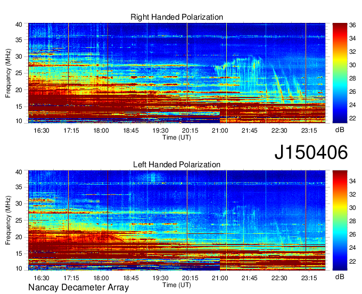The image size is (362, 294).
Task: Click the 18:45 time tick of lower plot
Action: click(130, 278)
